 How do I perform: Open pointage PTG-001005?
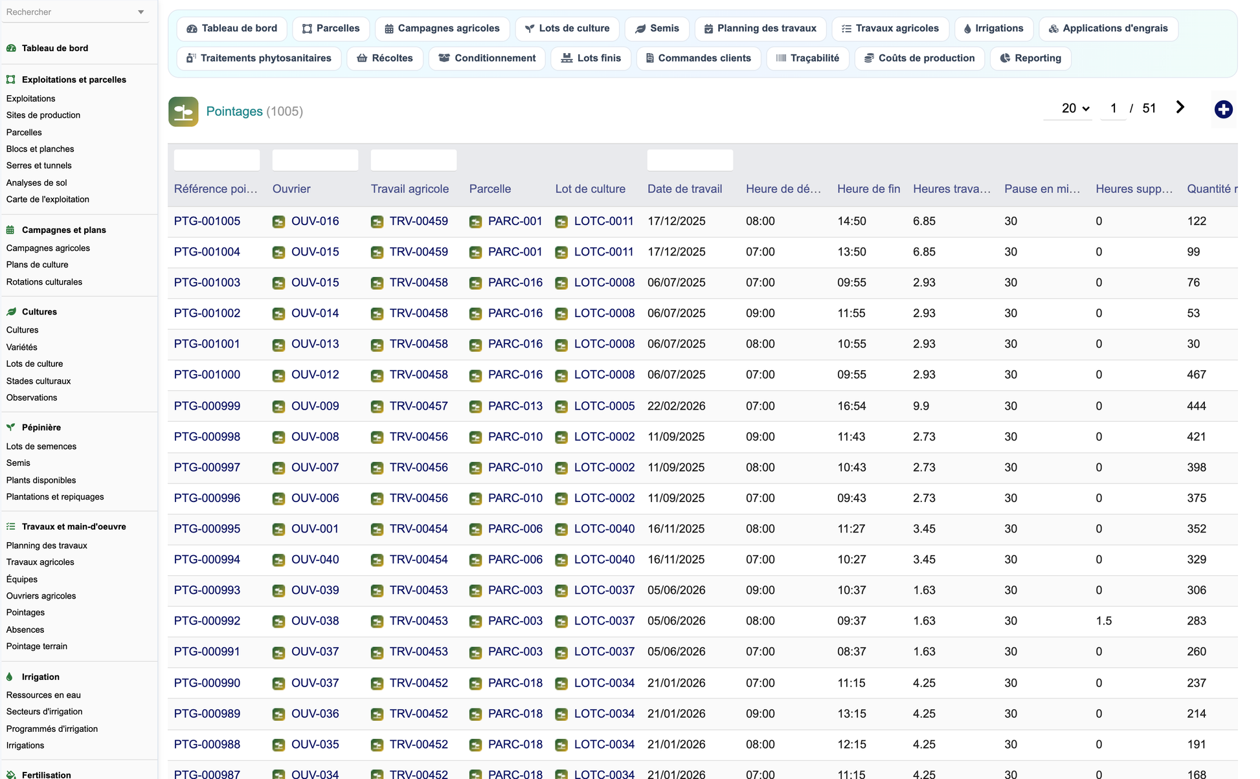207,221
